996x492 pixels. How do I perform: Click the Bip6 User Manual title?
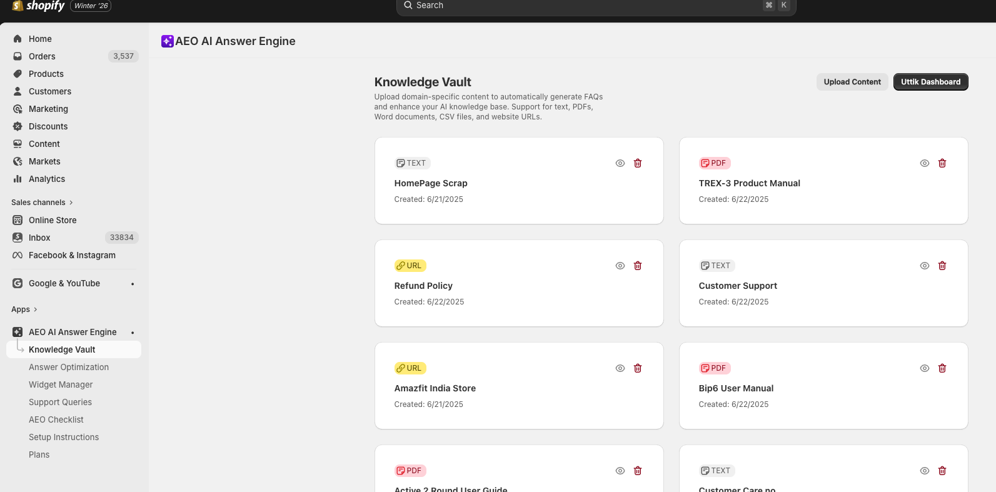point(736,388)
